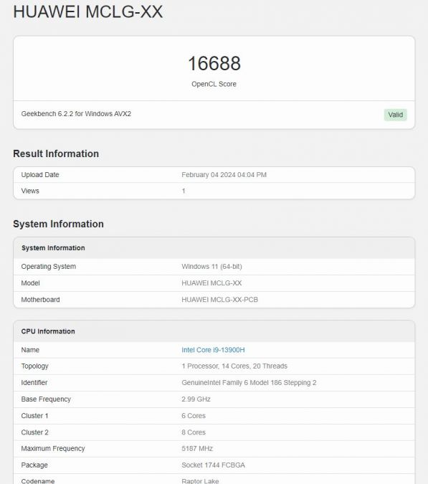The width and height of the screenshot is (428, 484).
Task: Click the System Information section heading
Action: [x=58, y=224]
